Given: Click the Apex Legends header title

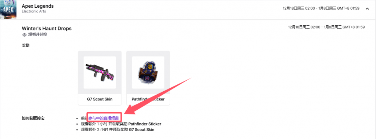Looking at the screenshot, I should [x=38, y=6].
